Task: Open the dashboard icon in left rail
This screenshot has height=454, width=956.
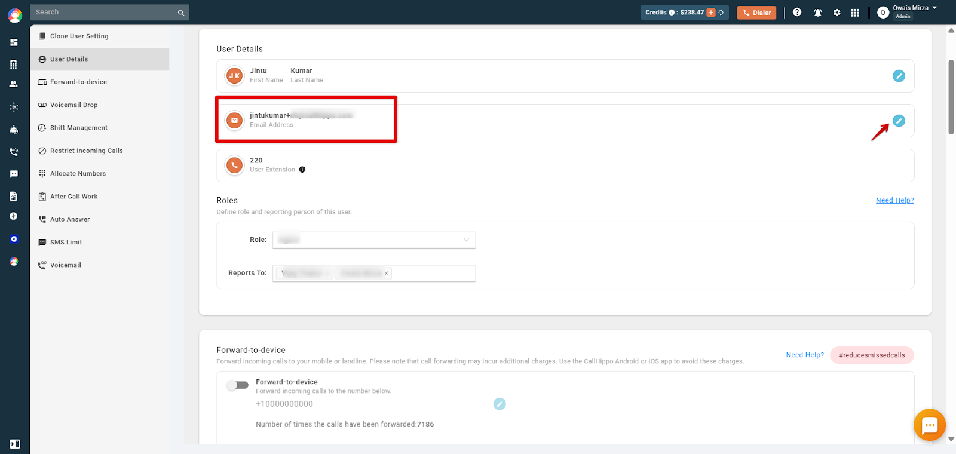Action: 14,42
